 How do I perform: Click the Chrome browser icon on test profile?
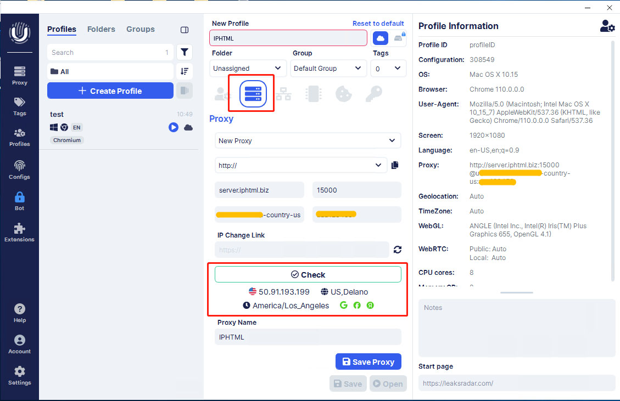click(x=64, y=127)
